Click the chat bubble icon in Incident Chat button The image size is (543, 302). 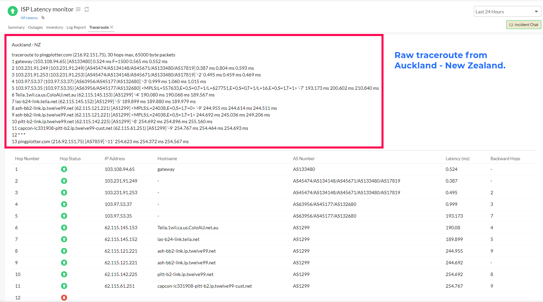pyautogui.click(x=511, y=24)
